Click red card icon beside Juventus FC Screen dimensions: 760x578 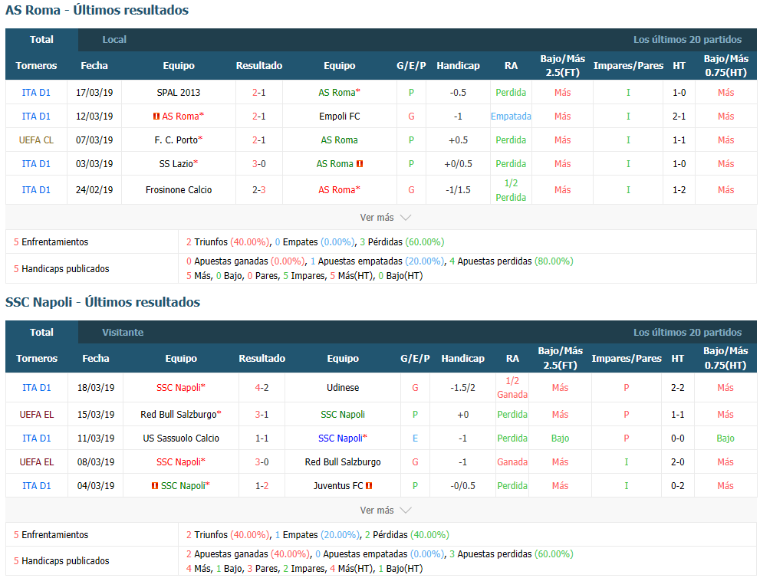tap(369, 485)
